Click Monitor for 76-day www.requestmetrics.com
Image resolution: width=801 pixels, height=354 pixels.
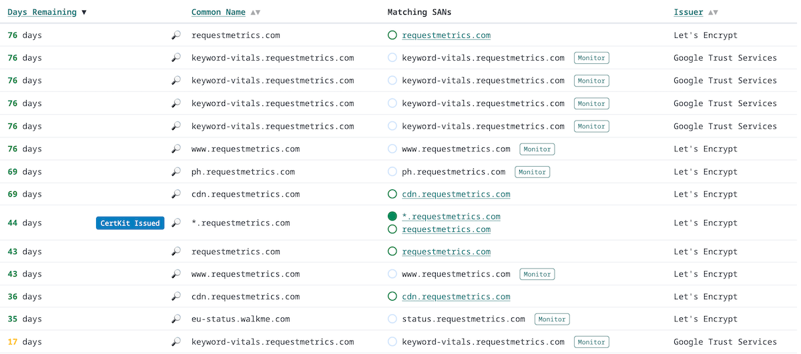pos(537,149)
